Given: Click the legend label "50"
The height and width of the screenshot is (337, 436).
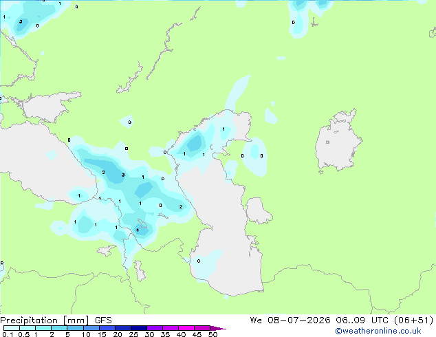Looking at the screenshot, I should point(212,334).
